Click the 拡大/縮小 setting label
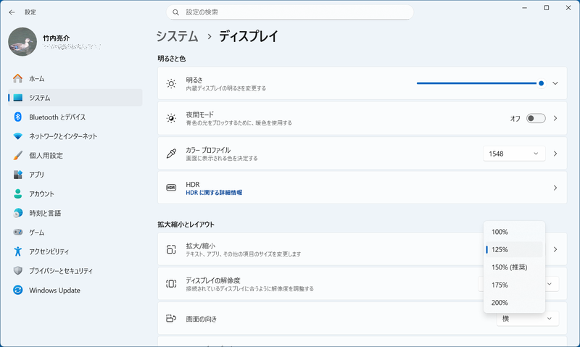Image resolution: width=580 pixels, height=347 pixels. point(201,246)
